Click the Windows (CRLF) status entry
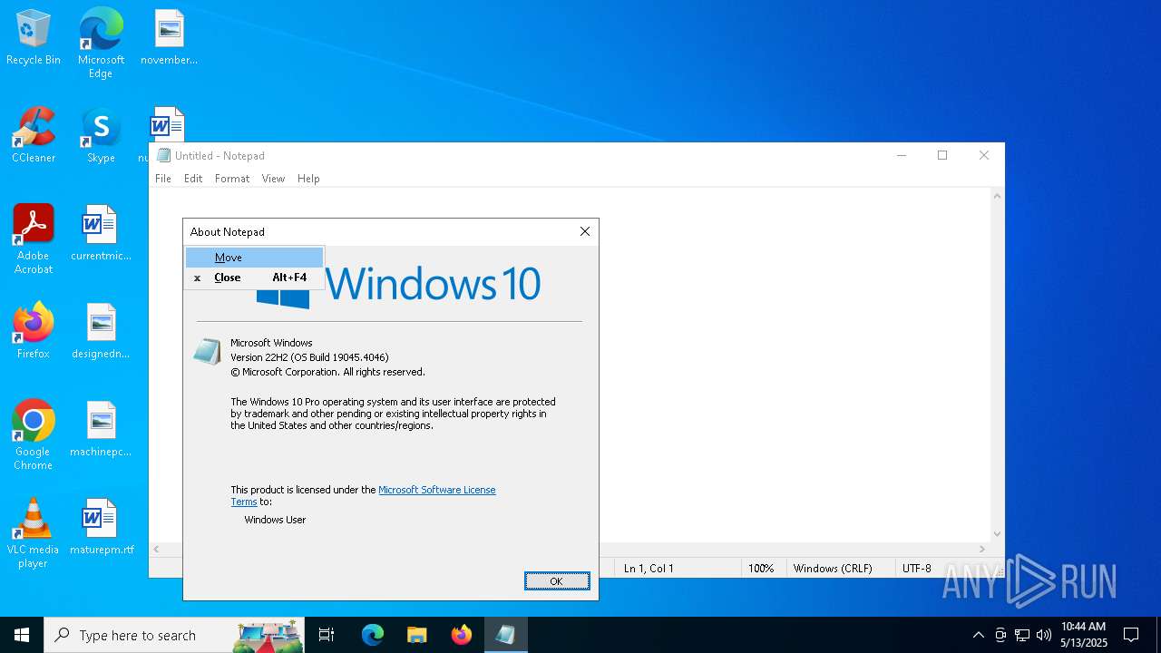This screenshot has height=653, width=1161. (x=833, y=569)
